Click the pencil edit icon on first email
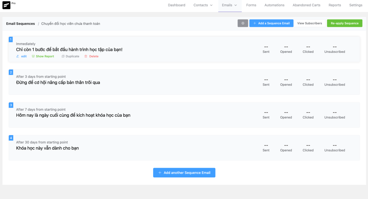Viewport: 368px width, 199px height. 18,56
